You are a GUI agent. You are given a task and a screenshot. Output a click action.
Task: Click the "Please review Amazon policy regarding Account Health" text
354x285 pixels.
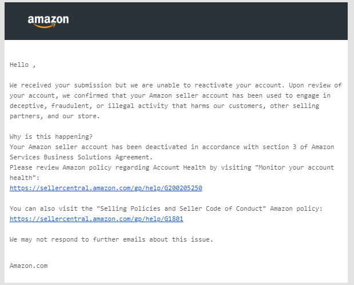[108, 167]
